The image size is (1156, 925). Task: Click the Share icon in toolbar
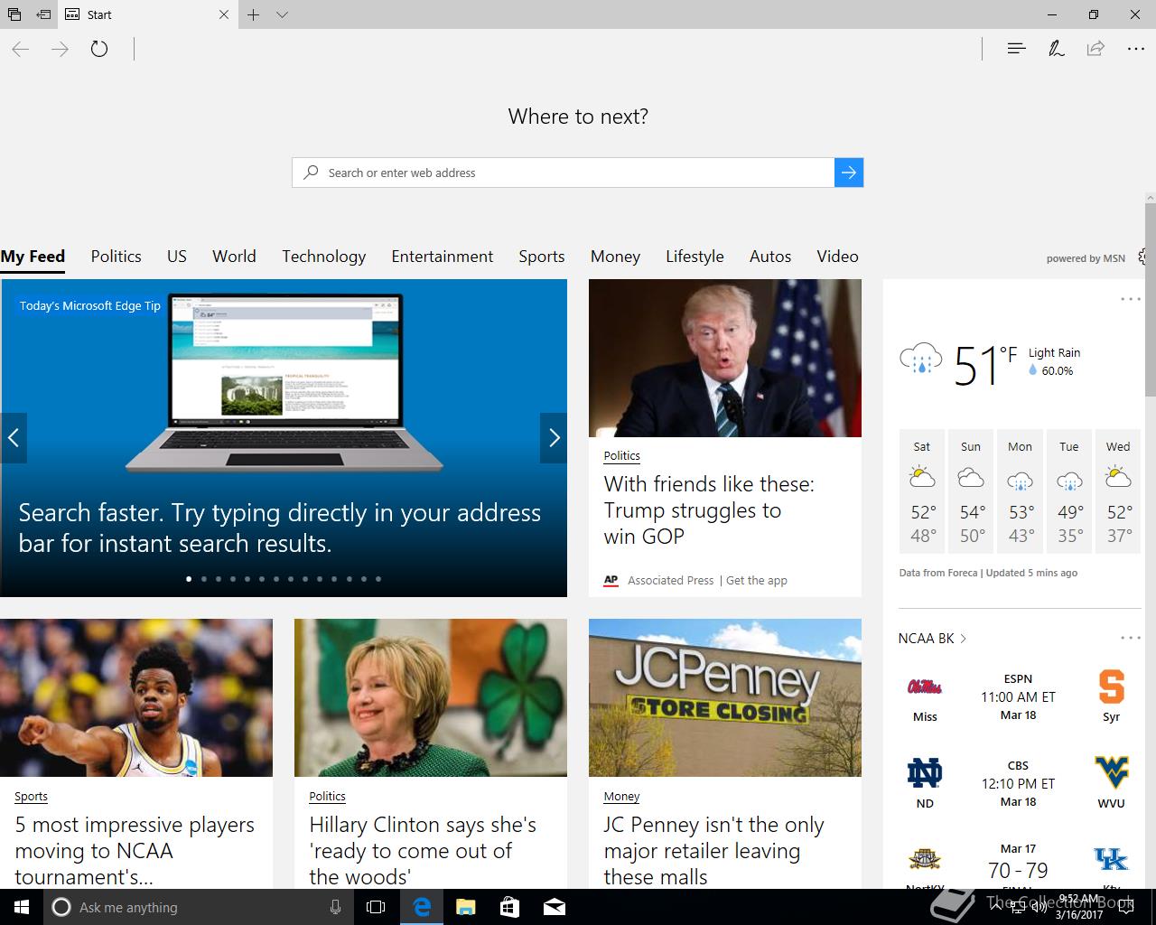[x=1095, y=49]
